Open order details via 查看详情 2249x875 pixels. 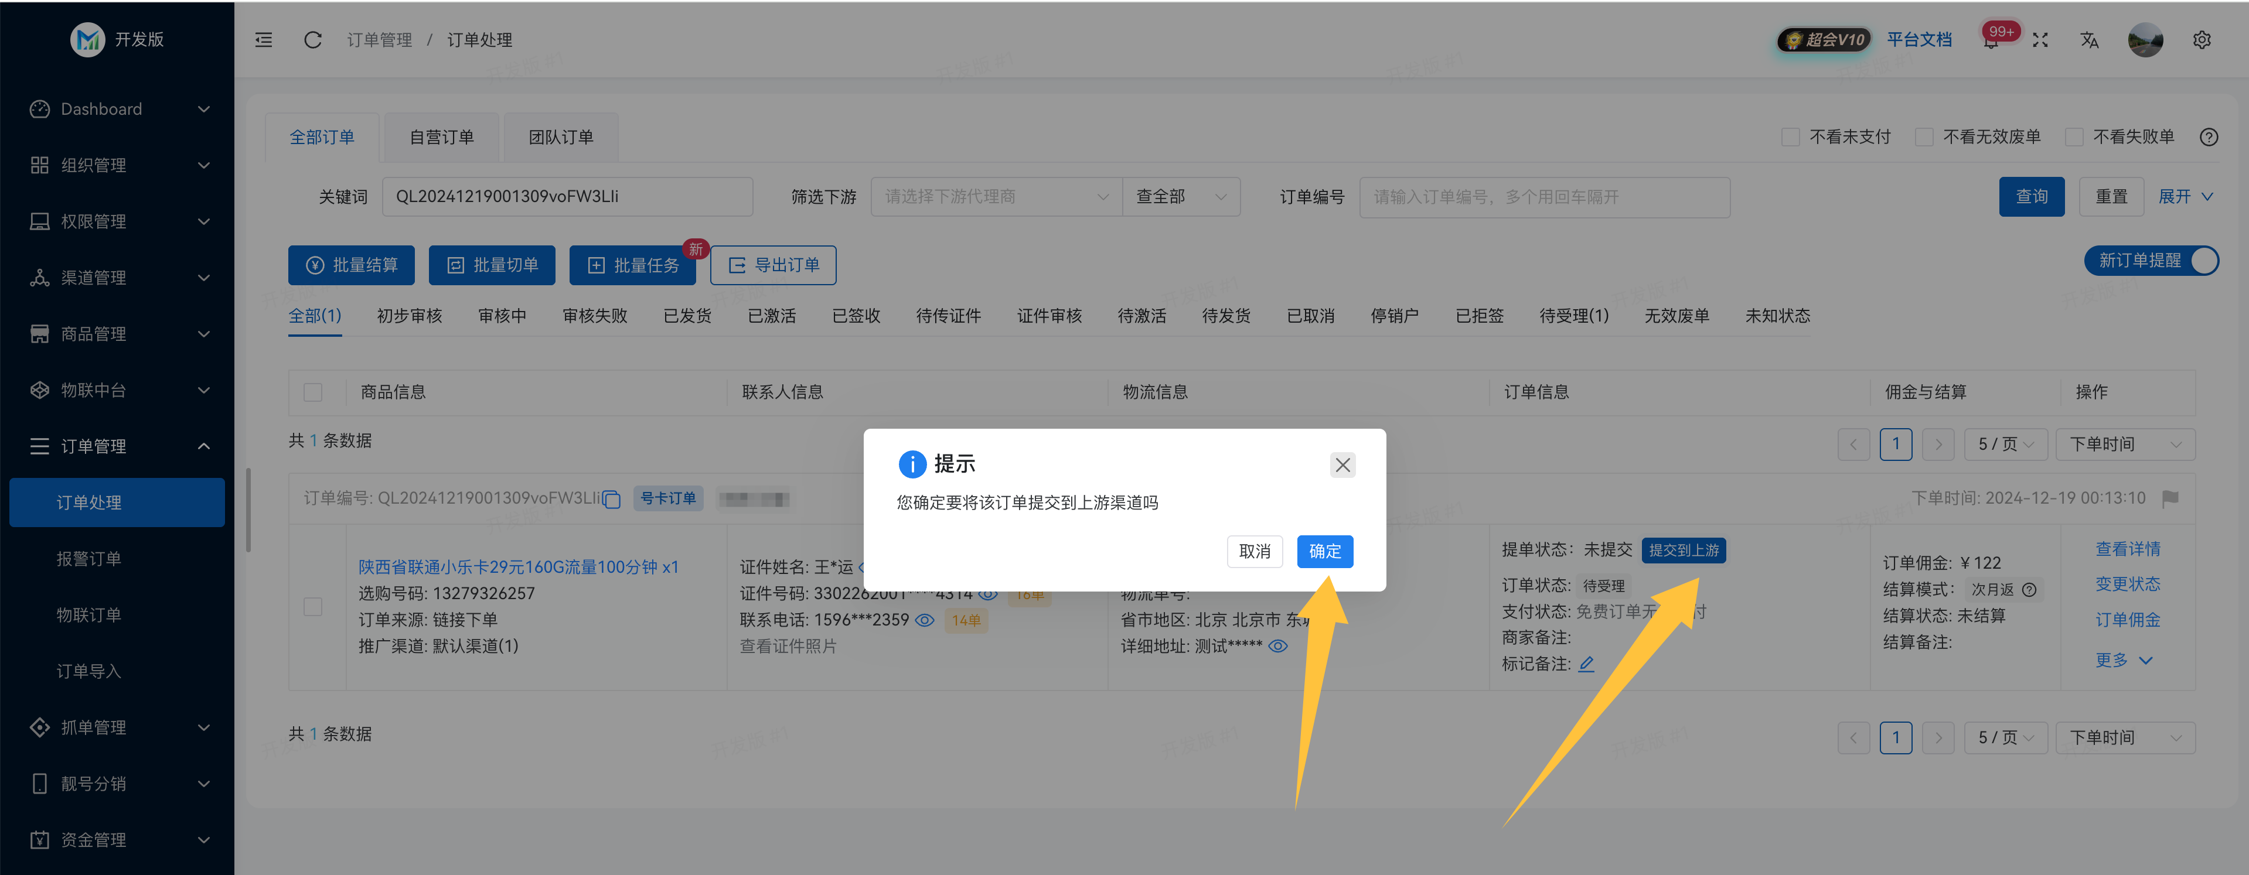click(2128, 548)
